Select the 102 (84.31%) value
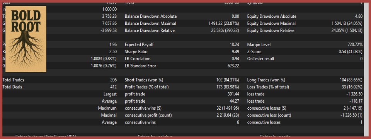This screenshot has width=371, height=139. click(x=228, y=80)
